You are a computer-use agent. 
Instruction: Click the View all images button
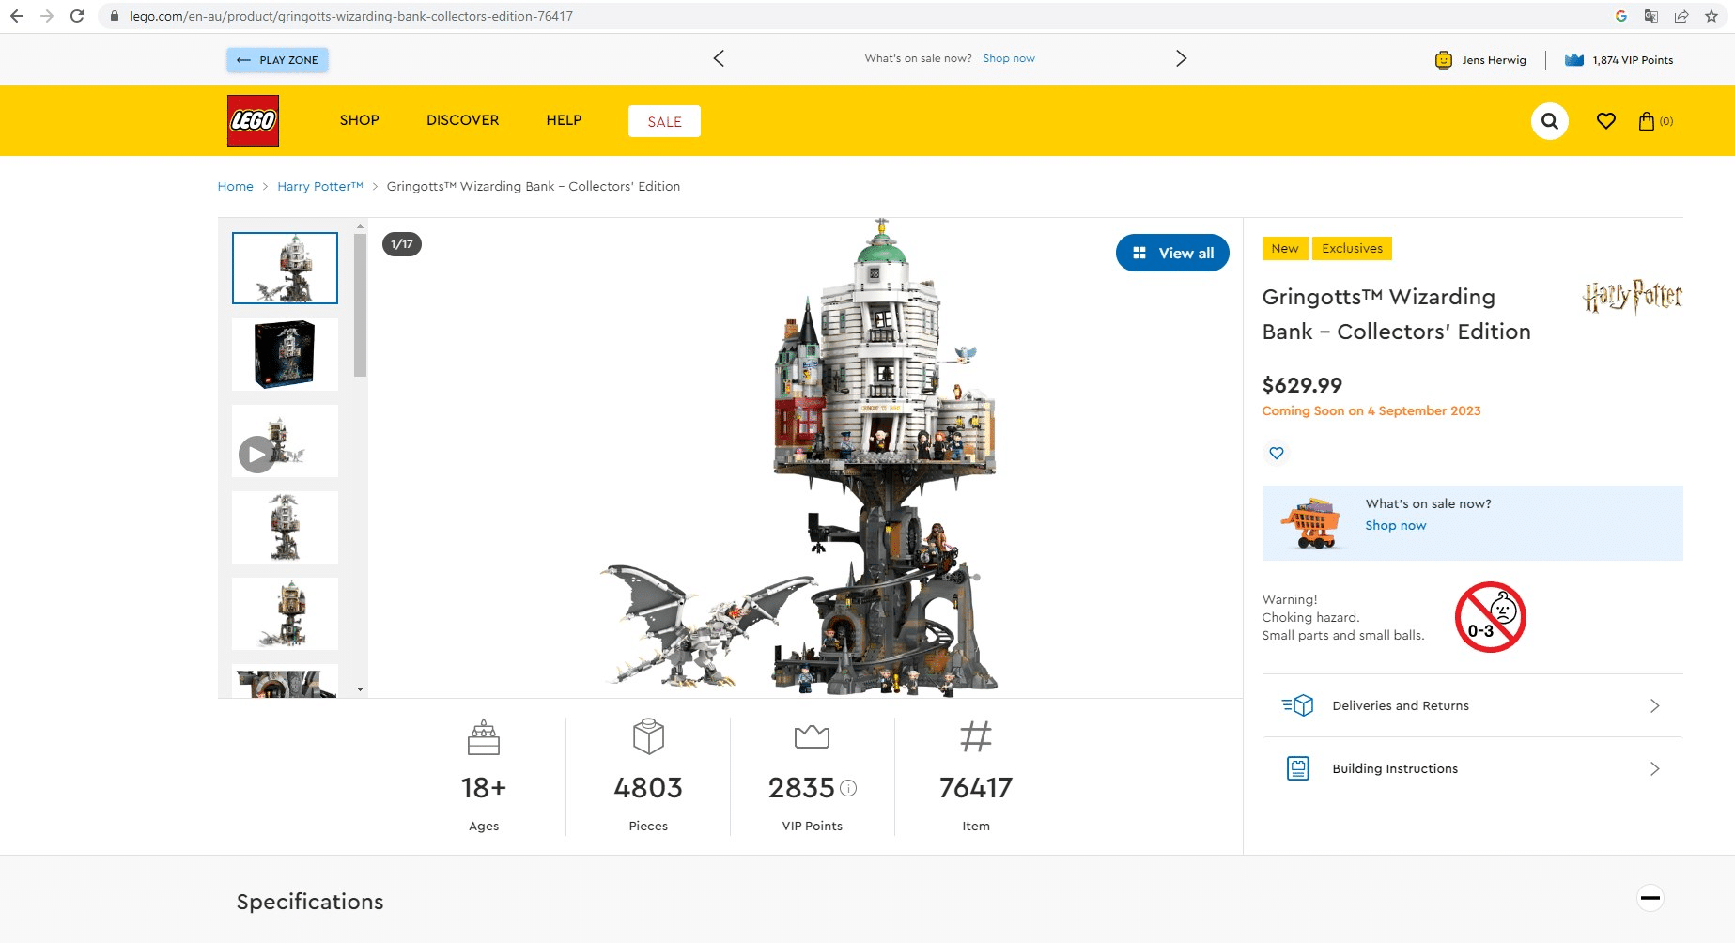click(1172, 253)
